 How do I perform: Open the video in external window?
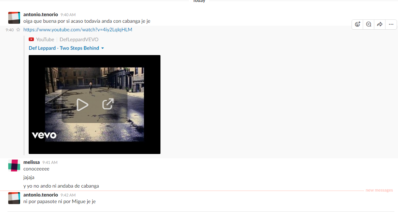point(108,104)
